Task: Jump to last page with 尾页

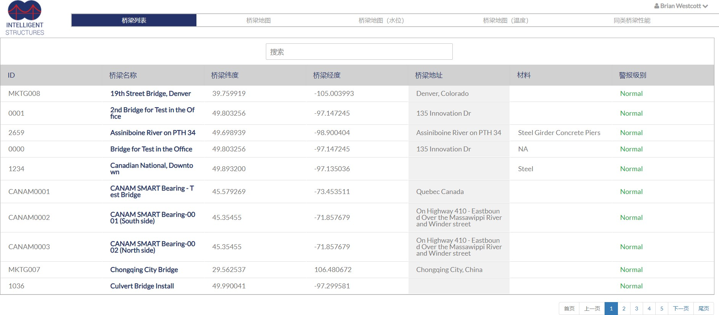Action: (703, 309)
